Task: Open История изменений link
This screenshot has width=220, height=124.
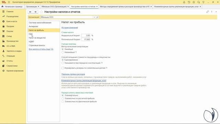Action: point(69,28)
